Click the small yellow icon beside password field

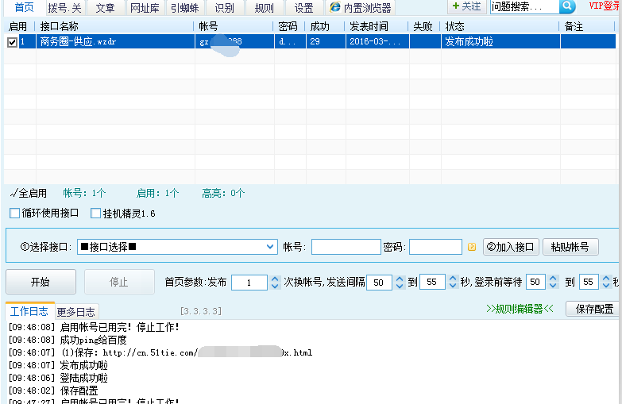472,247
